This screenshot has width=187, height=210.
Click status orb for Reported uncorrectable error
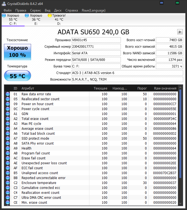(8, 178)
